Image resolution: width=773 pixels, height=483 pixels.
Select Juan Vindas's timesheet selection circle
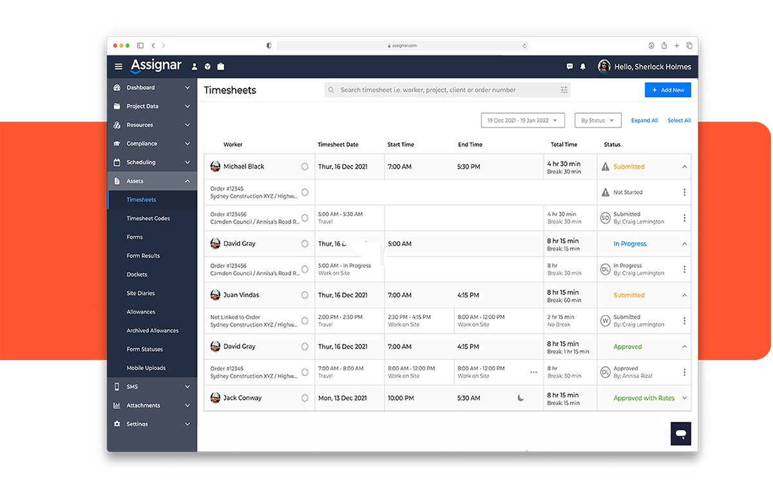[x=303, y=295]
